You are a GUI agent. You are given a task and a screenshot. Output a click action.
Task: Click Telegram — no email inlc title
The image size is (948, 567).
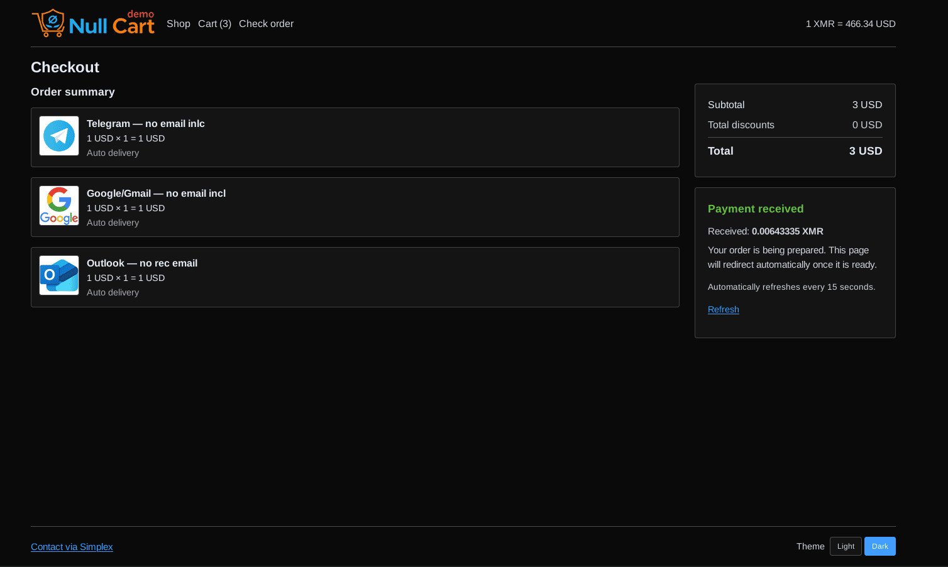tap(146, 124)
